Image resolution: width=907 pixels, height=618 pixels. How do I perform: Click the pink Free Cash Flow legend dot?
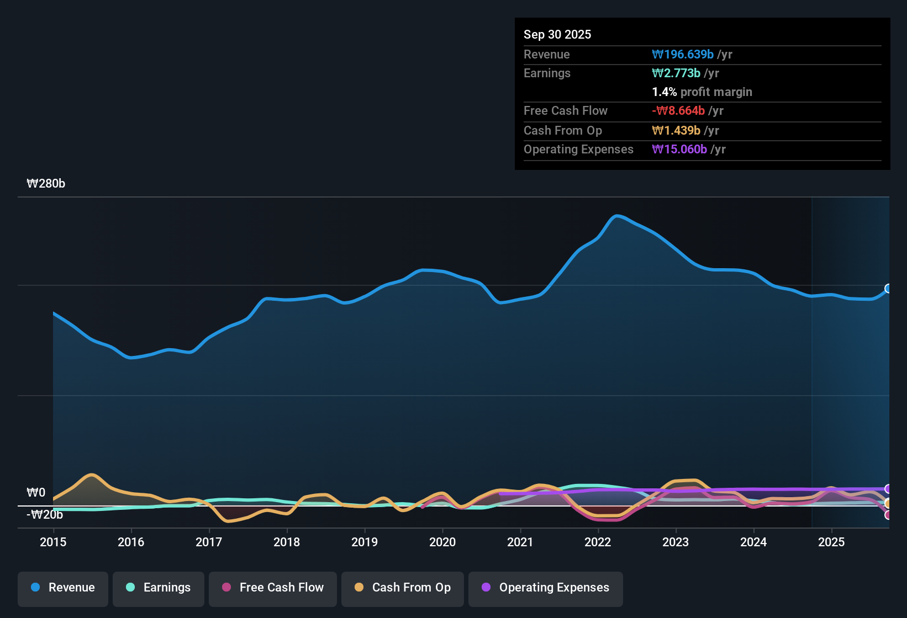[x=225, y=588]
